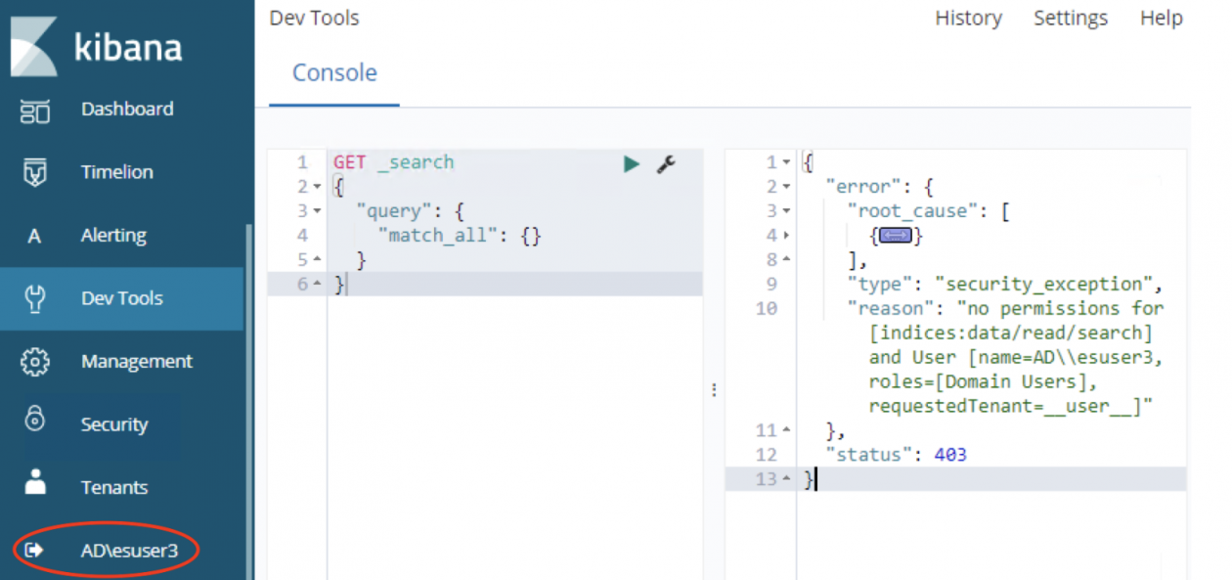Image resolution: width=1232 pixels, height=580 pixels.
Task: Open Tenants person icon in sidebar
Action: pyautogui.click(x=35, y=483)
